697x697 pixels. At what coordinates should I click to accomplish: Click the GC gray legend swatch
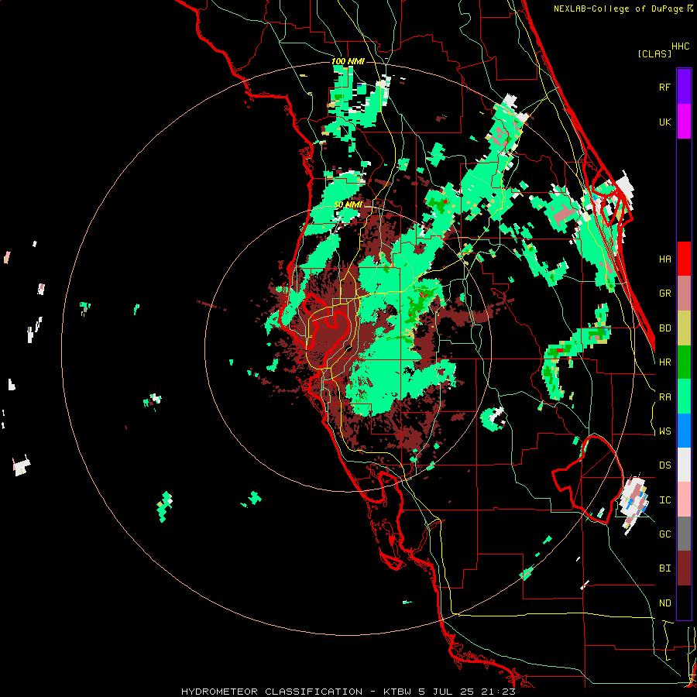pos(684,534)
